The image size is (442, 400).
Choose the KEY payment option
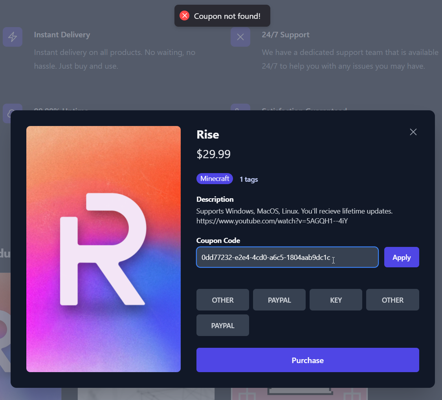[x=336, y=300]
